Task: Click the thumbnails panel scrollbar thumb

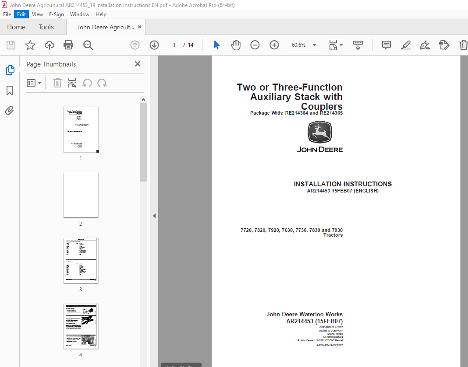Action: pos(143,143)
